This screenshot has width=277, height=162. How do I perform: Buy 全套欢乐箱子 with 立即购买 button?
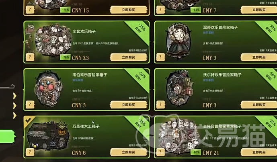click(x=128, y=57)
